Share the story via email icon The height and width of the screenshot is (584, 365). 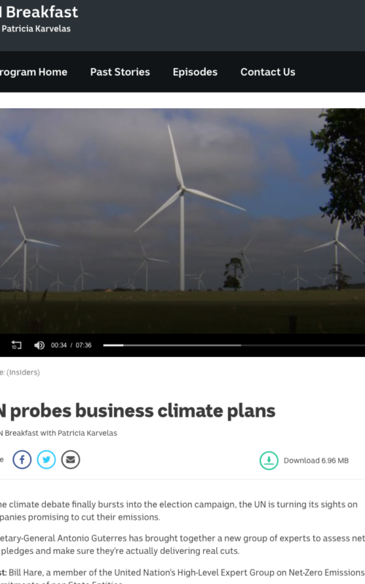(x=70, y=460)
